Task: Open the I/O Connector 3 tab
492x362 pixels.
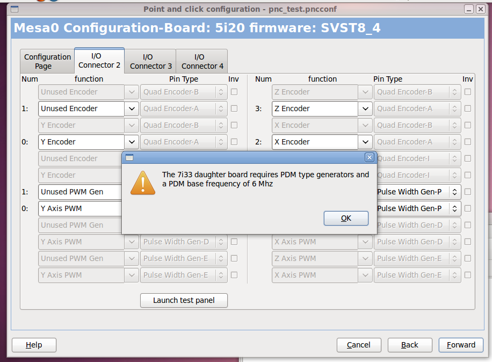Action: coord(150,61)
